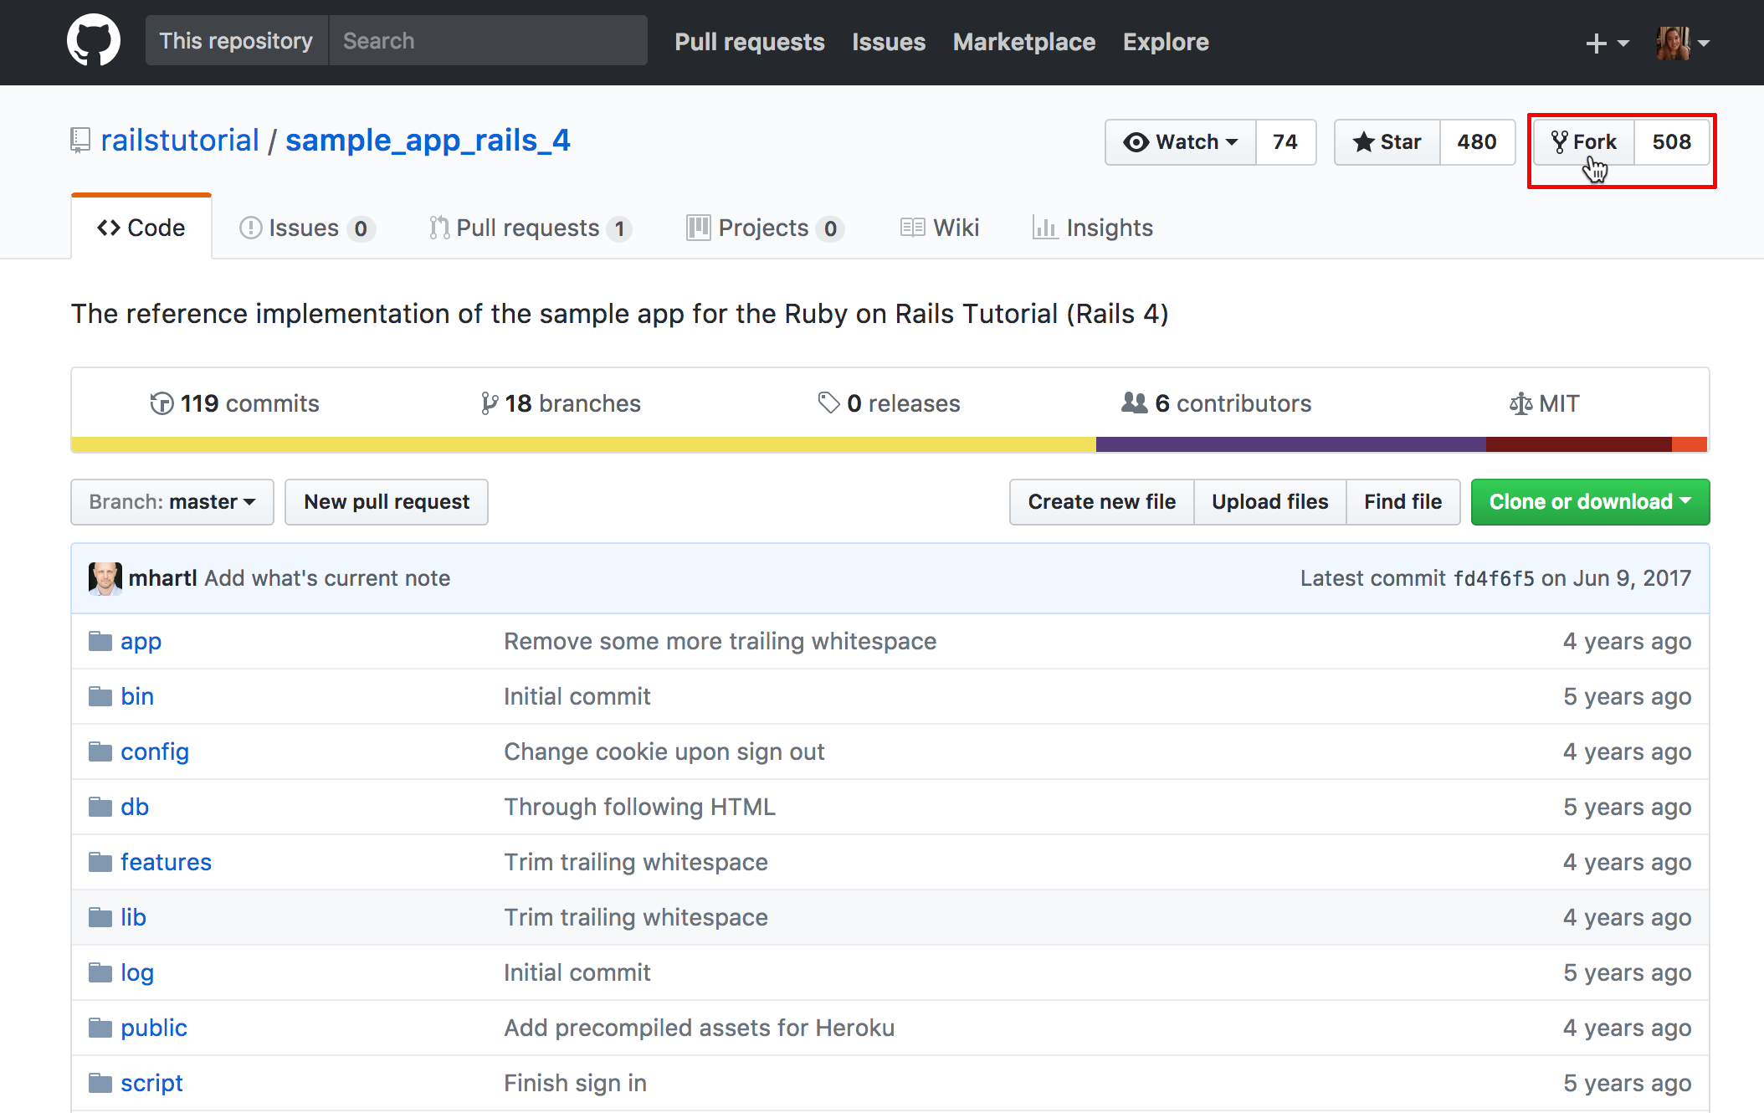
Task: Click the language breakdown color bar
Action: coord(890,444)
